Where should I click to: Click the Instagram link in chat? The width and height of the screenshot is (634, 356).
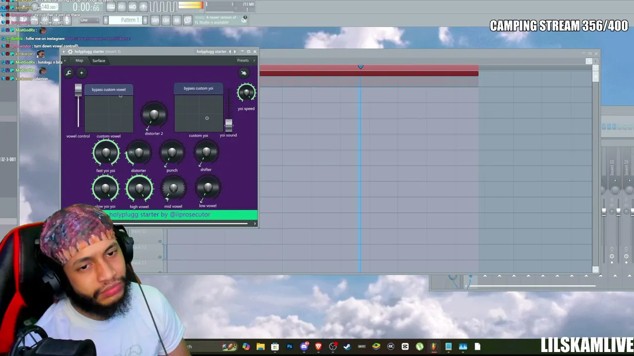coord(98,39)
